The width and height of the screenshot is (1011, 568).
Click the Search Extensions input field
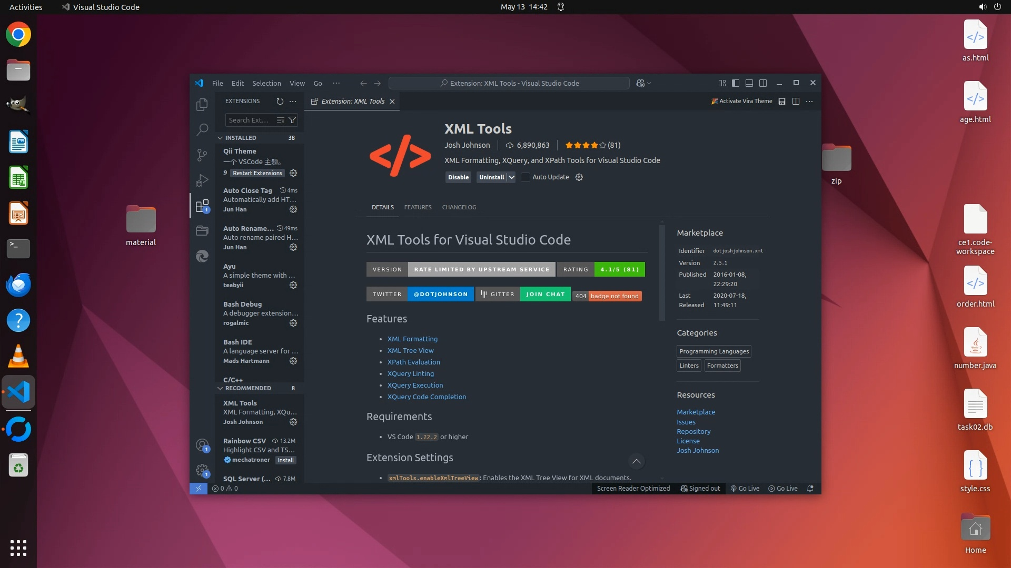click(x=249, y=120)
